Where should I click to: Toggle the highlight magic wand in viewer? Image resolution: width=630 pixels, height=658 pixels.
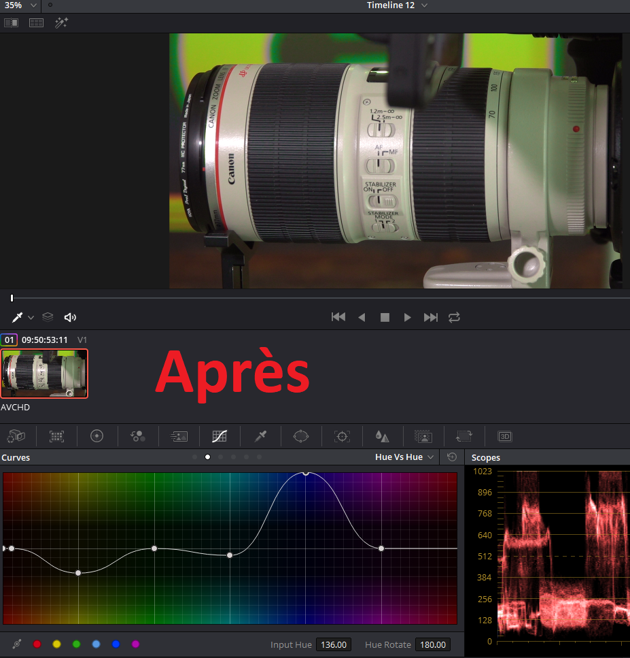point(61,22)
